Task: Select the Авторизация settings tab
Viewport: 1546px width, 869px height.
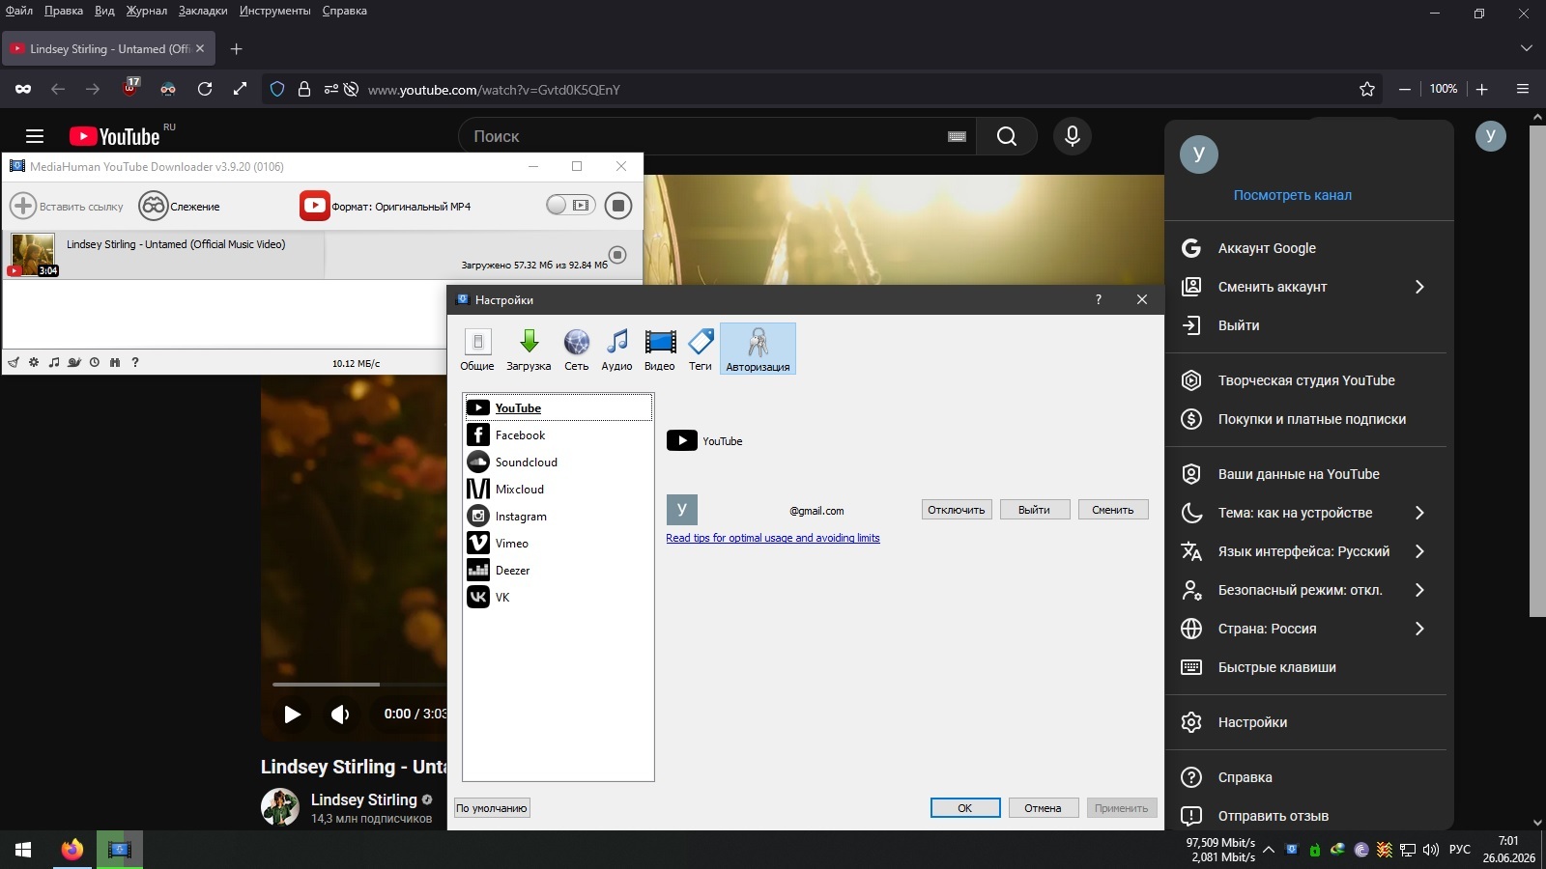Action: coord(758,349)
